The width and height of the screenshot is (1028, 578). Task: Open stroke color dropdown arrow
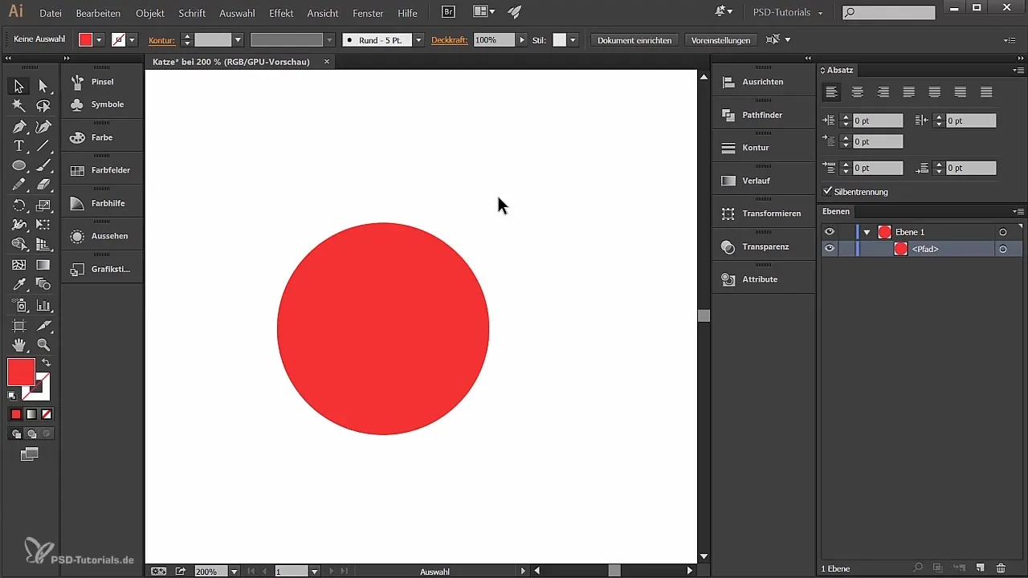[132, 39]
